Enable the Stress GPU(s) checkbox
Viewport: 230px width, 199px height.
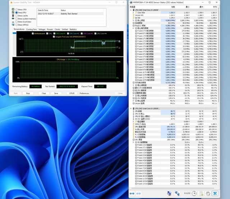coord(17,25)
